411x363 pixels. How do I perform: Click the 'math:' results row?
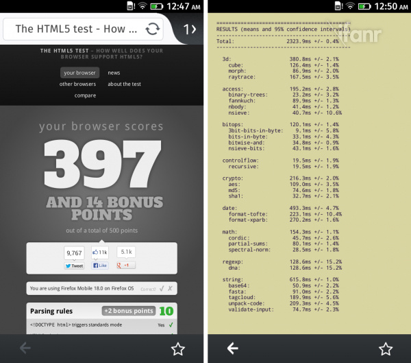point(280,232)
